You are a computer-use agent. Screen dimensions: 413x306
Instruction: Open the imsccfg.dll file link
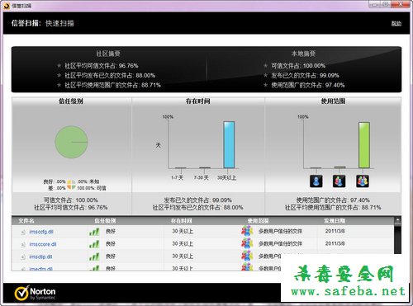(41, 232)
